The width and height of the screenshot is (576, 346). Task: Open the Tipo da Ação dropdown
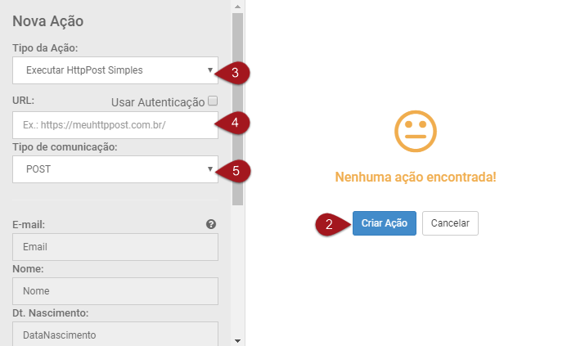pyautogui.click(x=115, y=70)
